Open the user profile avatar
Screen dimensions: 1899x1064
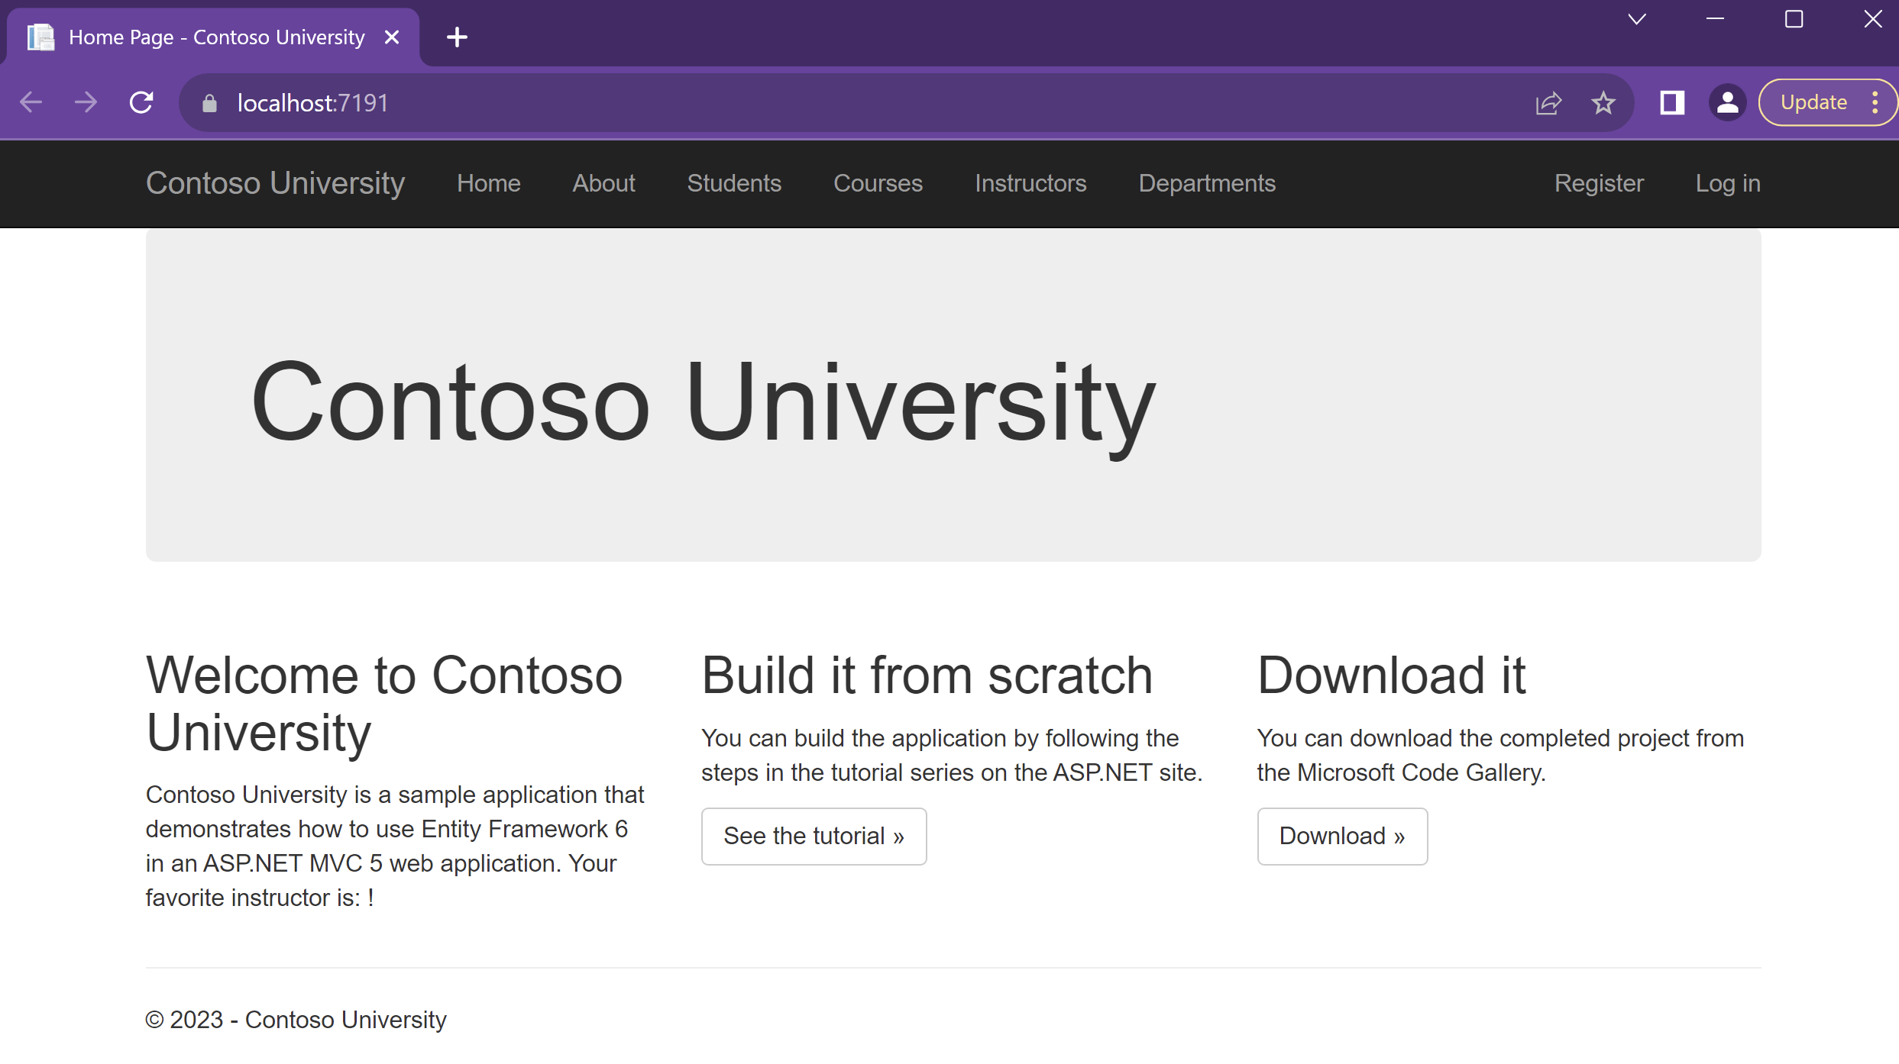point(1727,102)
